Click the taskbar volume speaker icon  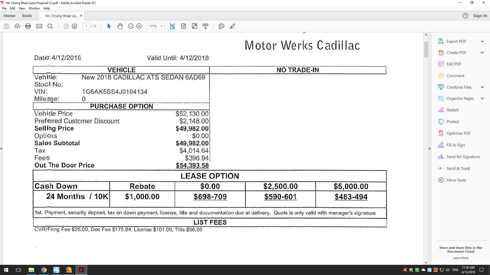coord(448,270)
